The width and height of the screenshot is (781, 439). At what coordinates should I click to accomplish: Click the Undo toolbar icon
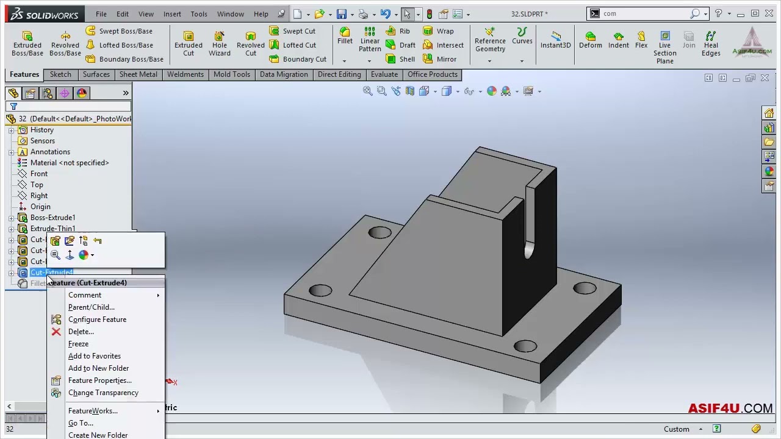pos(385,14)
